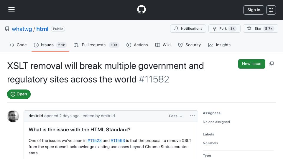The height and width of the screenshot is (159, 283).
Task: Click the 3k fork count
Action: pos(233,29)
